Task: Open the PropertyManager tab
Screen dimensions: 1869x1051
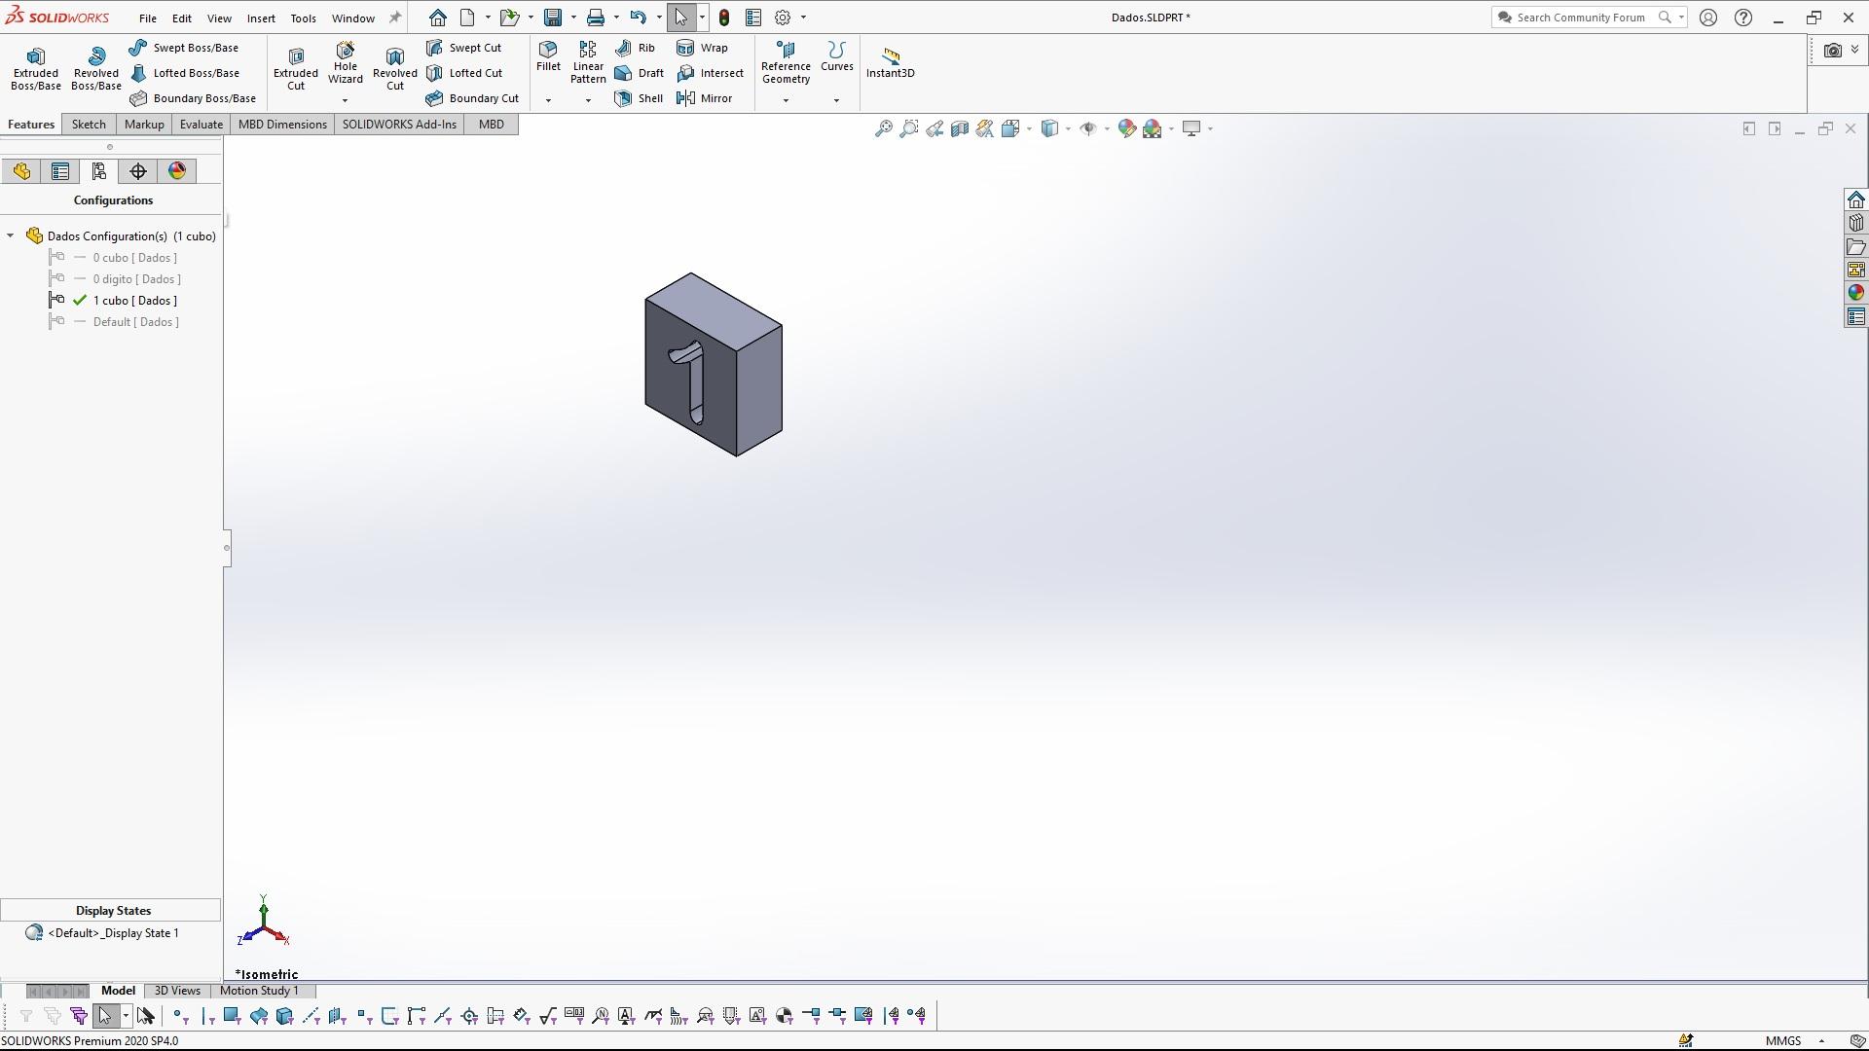Action: coord(60,171)
